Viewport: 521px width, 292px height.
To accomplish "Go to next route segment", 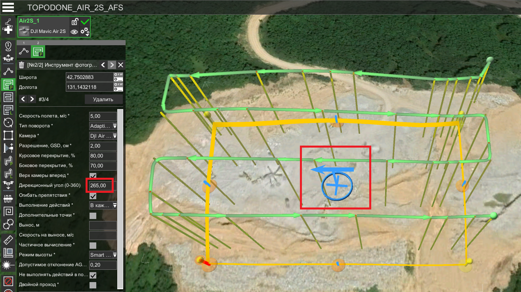I will point(112,65).
